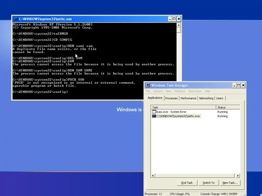Click the command prompt scroll up arrow
Screen dimensions: 262x196
click(x=179, y=25)
